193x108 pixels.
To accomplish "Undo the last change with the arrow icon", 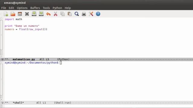I will pyautogui.click(x=48, y=14).
